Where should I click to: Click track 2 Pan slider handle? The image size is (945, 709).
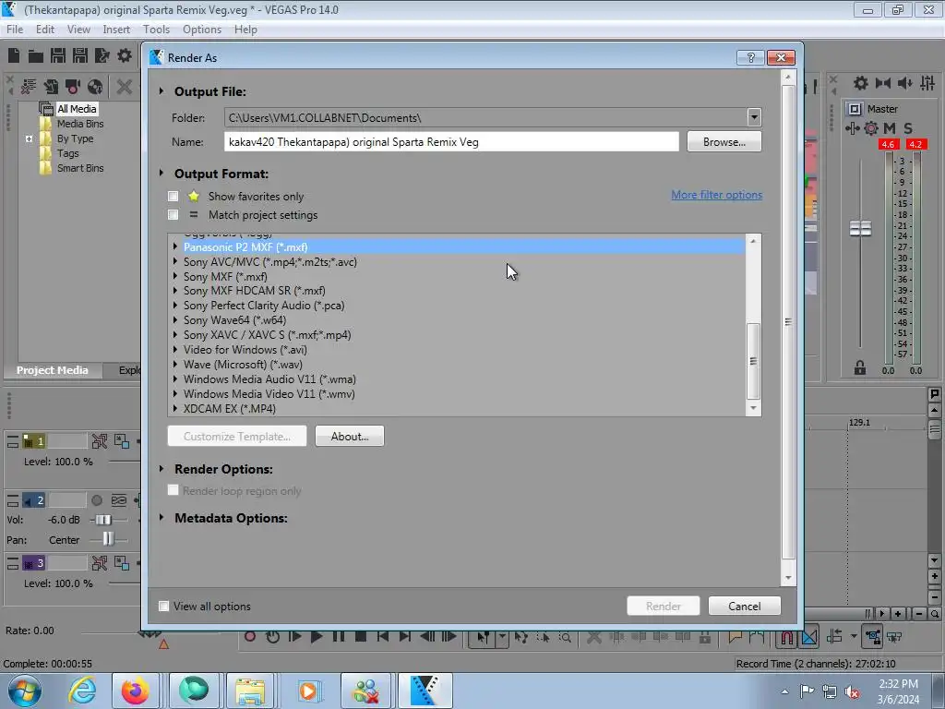point(108,539)
